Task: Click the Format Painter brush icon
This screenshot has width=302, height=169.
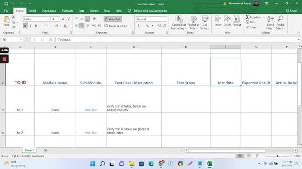Action: tap(13, 27)
